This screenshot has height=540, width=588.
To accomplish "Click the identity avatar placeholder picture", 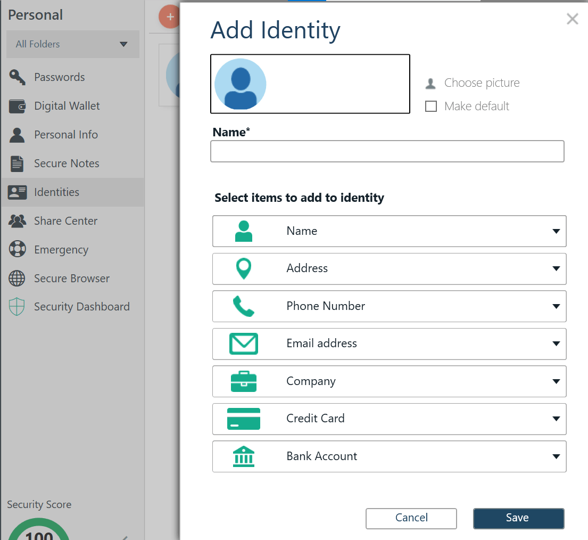I will (240, 84).
